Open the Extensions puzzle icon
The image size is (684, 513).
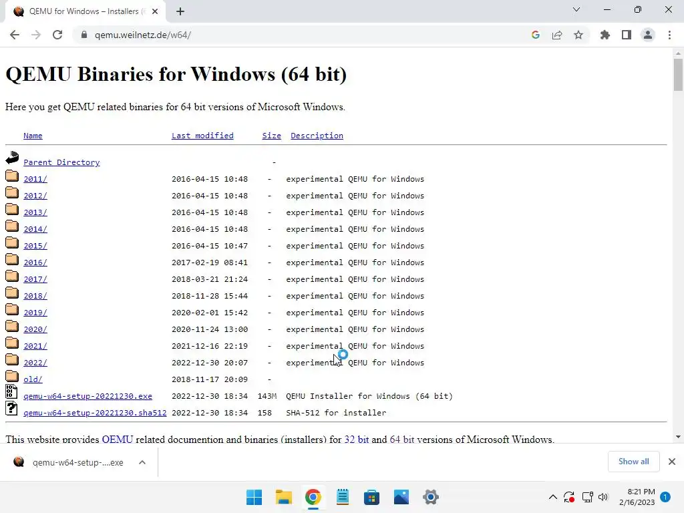(605, 35)
